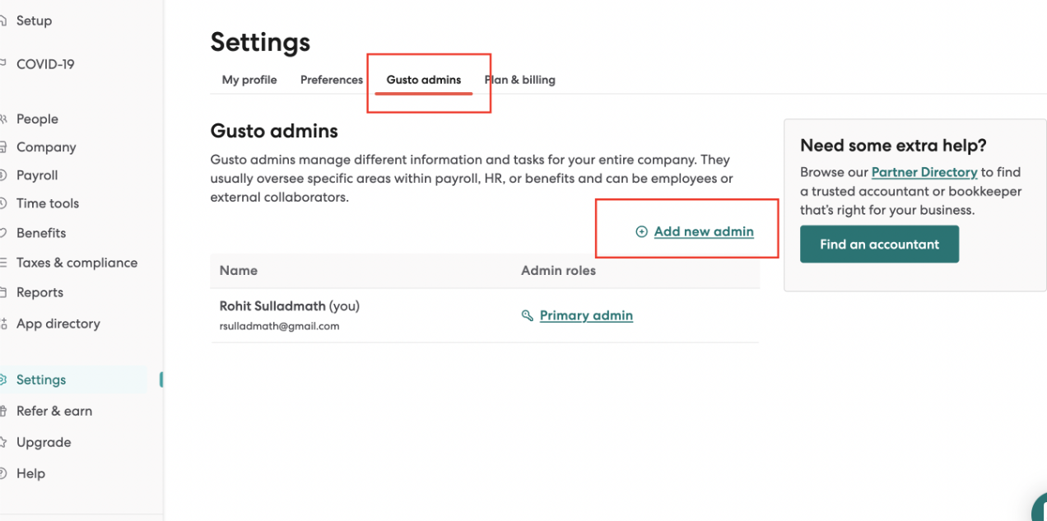This screenshot has width=1047, height=521.
Task: Open Upgrade from the sidebar
Action: click(44, 442)
